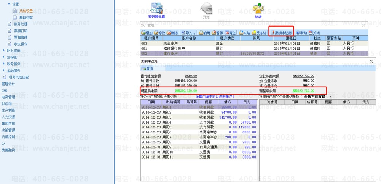Click 修改 in 账户管理 toolbar

click(159, 33)
